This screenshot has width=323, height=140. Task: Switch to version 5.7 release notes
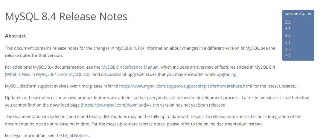point(288,56)
